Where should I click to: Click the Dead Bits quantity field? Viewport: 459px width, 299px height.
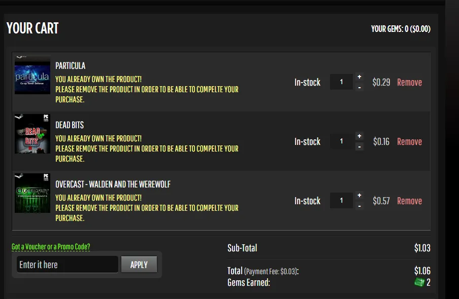click(341, 141)
